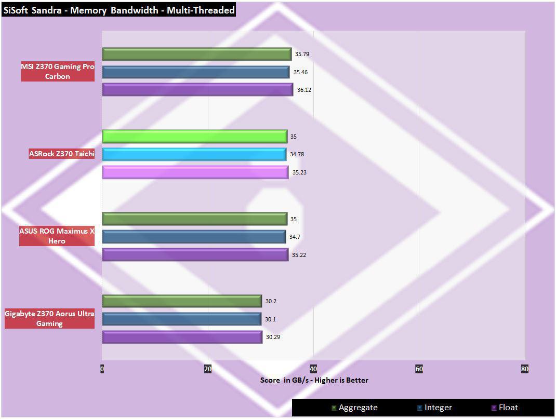This screenshot has width=556, height=419.
Task: Click the ASUS ROG Maximus X Hero label
Action: pos(57,236)
